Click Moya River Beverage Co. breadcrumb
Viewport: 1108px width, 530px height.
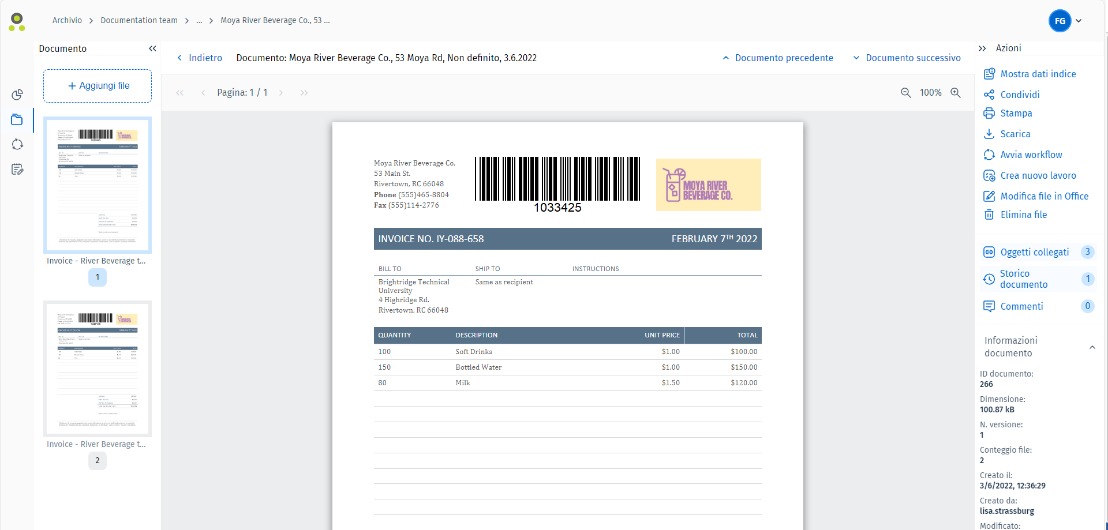pos(275,20)
